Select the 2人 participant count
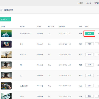Screen dimensions: 99x99 tap(50, 96)
